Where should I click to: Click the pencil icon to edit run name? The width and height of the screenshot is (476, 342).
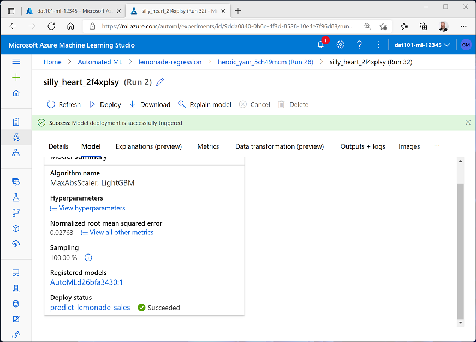point(160,82)
